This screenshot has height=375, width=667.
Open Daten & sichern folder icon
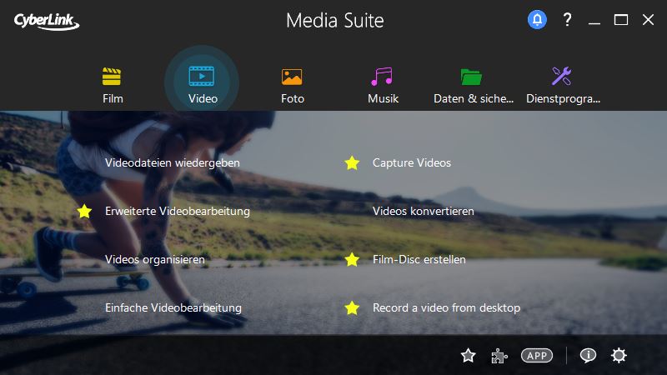click(x=472, y=77)
